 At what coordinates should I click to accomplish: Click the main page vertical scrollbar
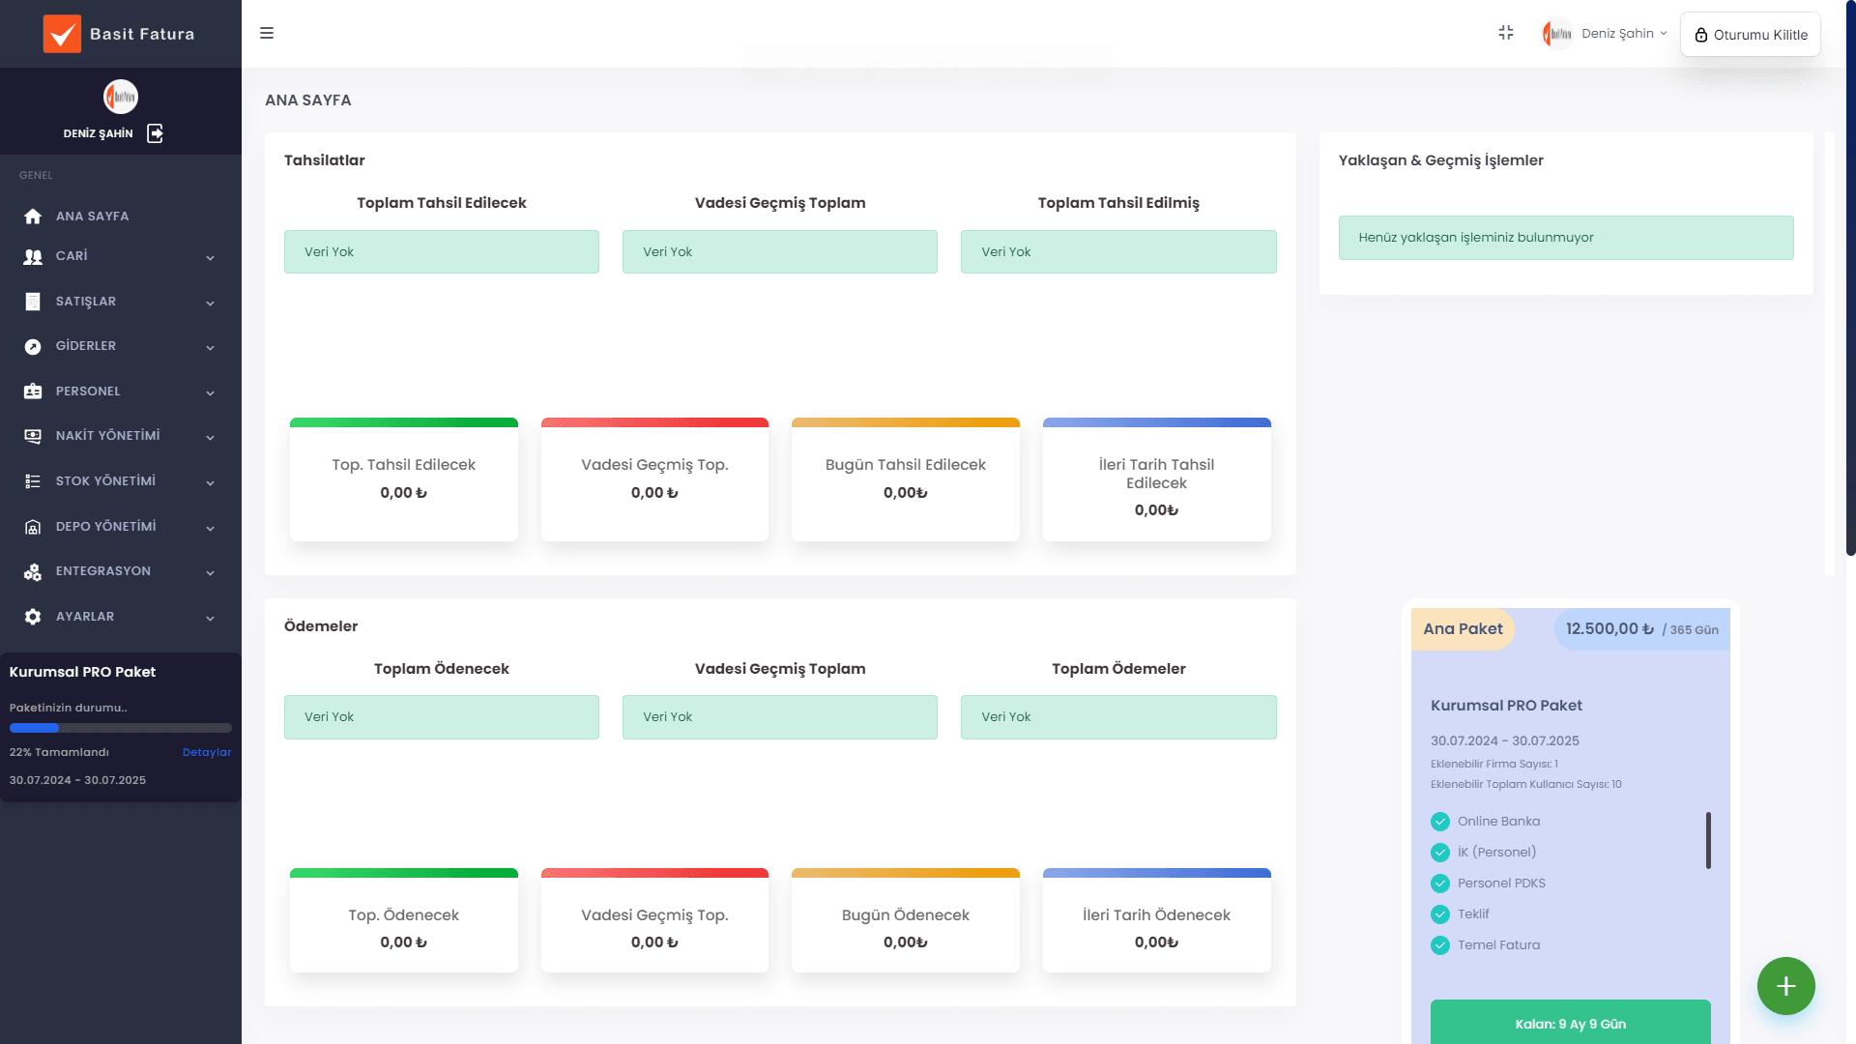tap(1850, 278)
